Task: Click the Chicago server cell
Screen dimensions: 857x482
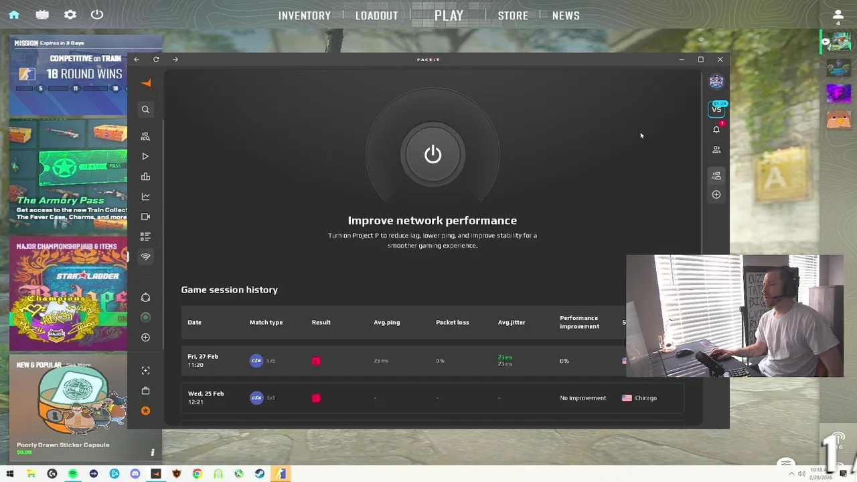Action: [639, 398]
